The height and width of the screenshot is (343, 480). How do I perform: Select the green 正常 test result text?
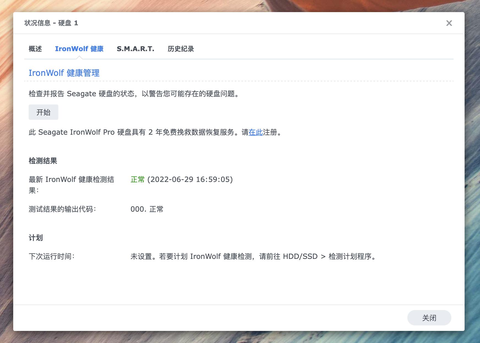coord(137,180)
